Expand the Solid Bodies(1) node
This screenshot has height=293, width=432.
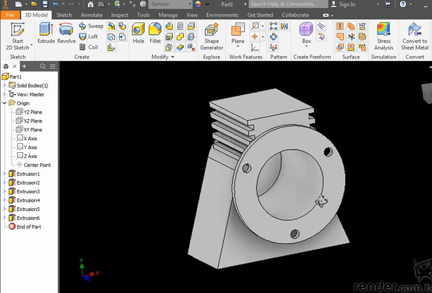[5, 85]
